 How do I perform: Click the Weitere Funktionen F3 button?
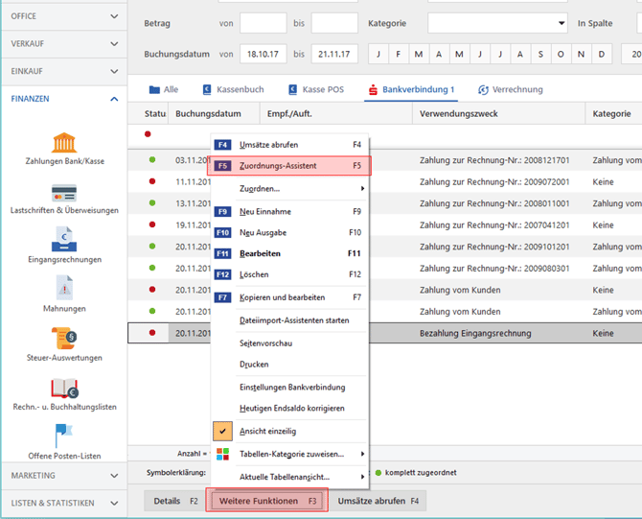[x=267, y=501]
